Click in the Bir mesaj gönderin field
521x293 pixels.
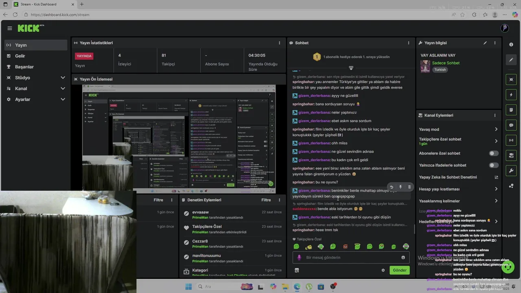click(x=351, y=258)
